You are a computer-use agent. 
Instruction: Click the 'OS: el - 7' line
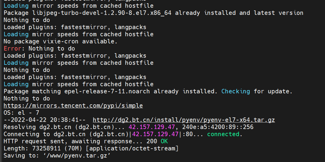(x=21, y=113)
